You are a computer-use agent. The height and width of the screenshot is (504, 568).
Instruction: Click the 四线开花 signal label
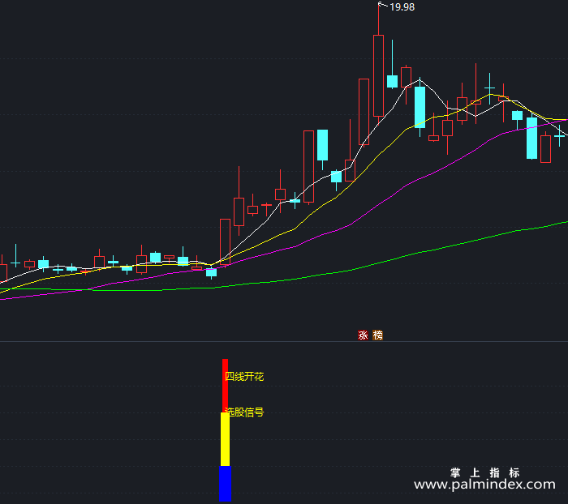coord(244,377)
